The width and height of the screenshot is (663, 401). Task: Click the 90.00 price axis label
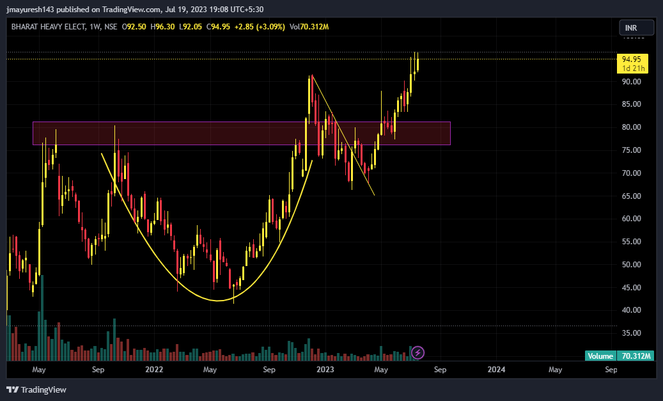631,82
